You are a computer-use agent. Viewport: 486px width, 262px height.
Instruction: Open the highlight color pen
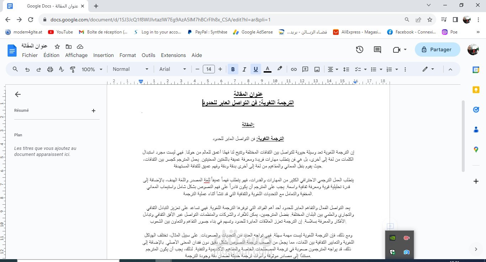pos(280,69)
